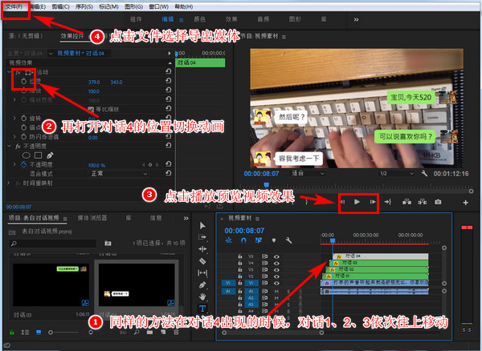The height and width of the screenshot is (351, 482).
Task: Open the 窗口(W) menu
Action: [x=158, y=6]
